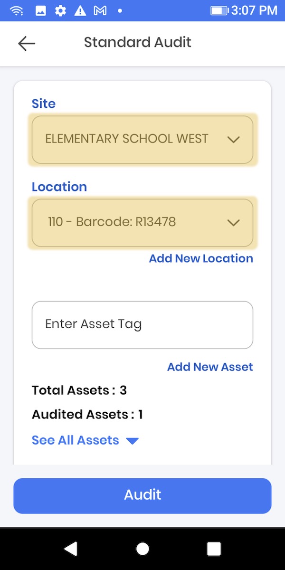This screenshot has width=285, height=570.
Task: Focus the Enter Asset Tag field
Action: (142, 325)
